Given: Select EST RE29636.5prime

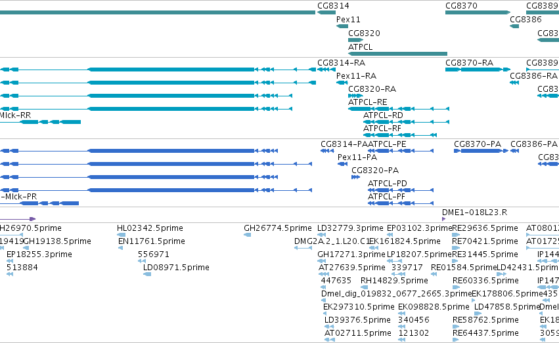Looking at the screenshot, I should (485, 228).
